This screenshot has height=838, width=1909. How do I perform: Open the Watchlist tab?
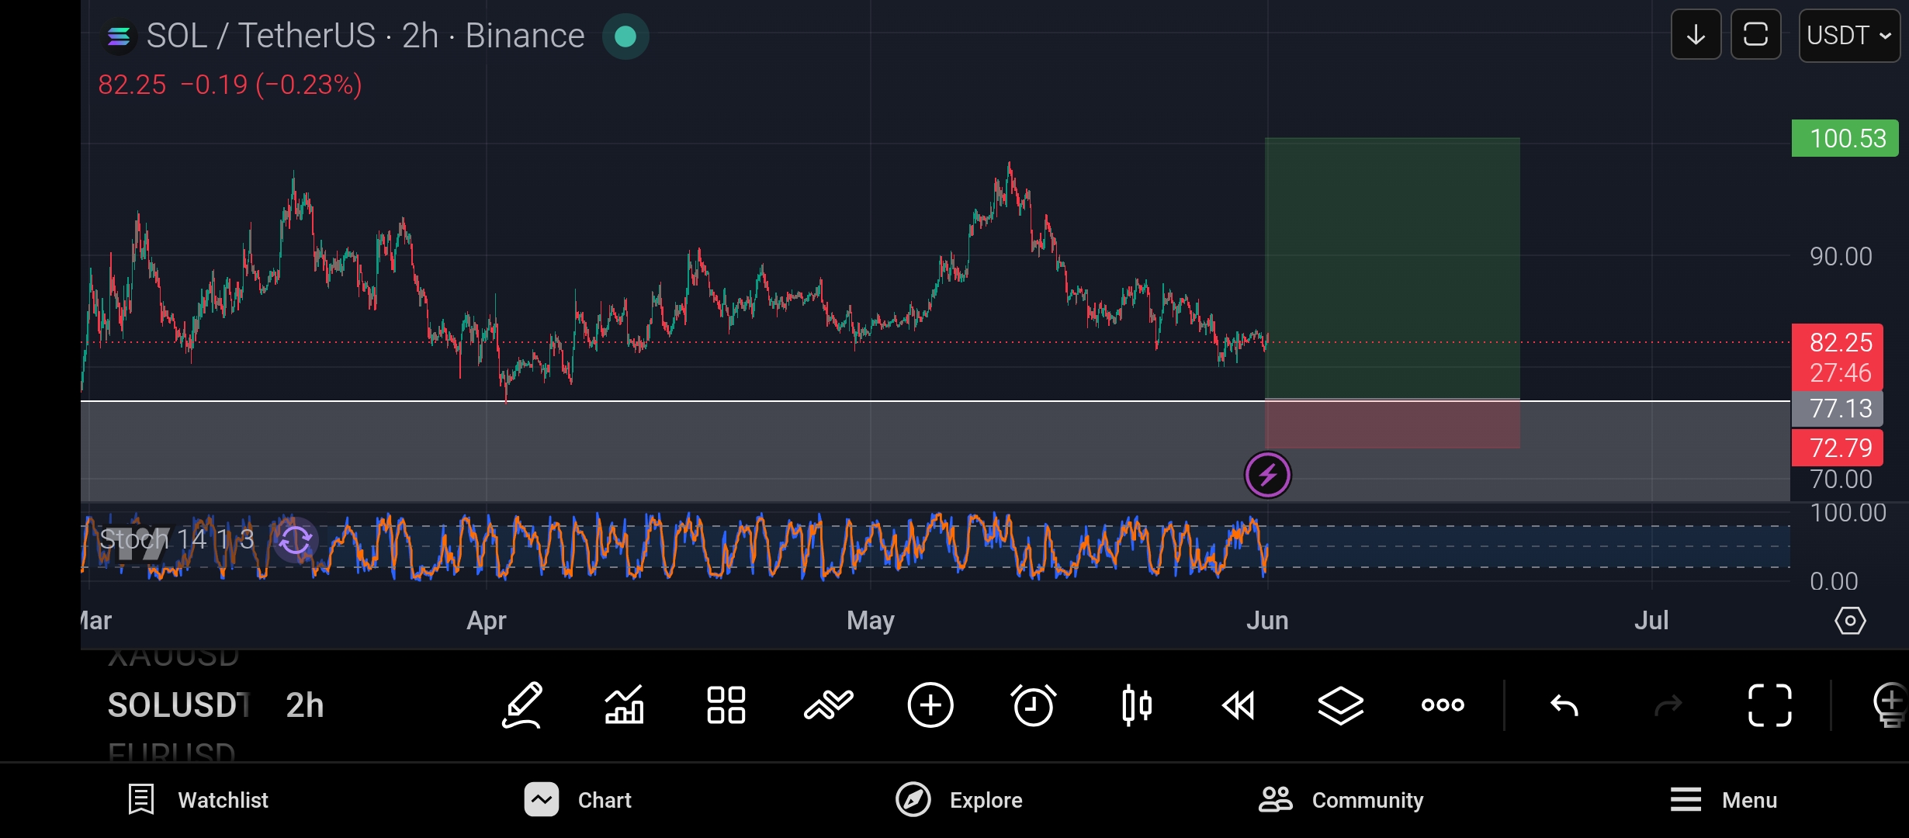click(x=198, y=800)
